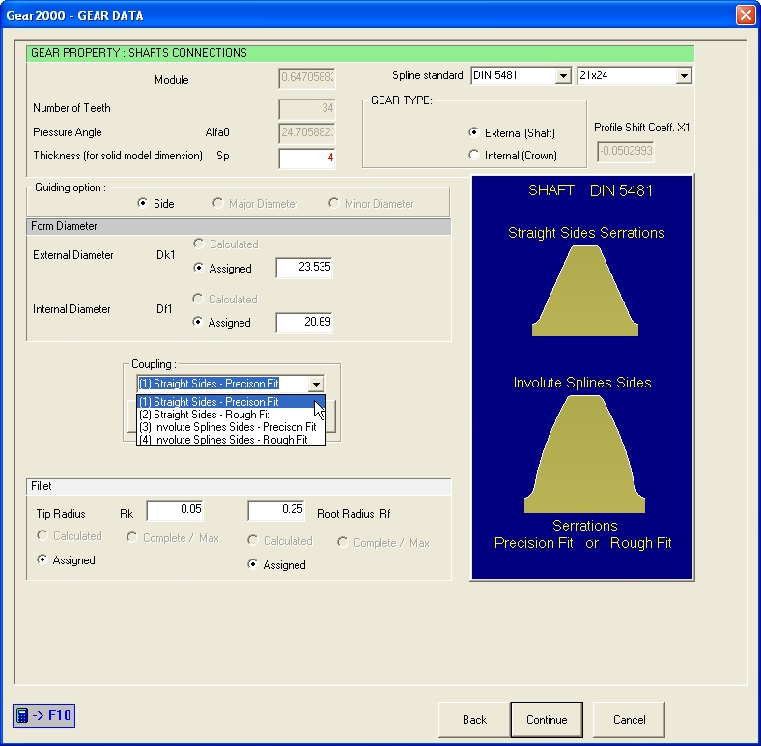Viewport: 761px width, 746px height.
Task: Click the Involute Splines Sides tooth image
Action: click(585, 453)
